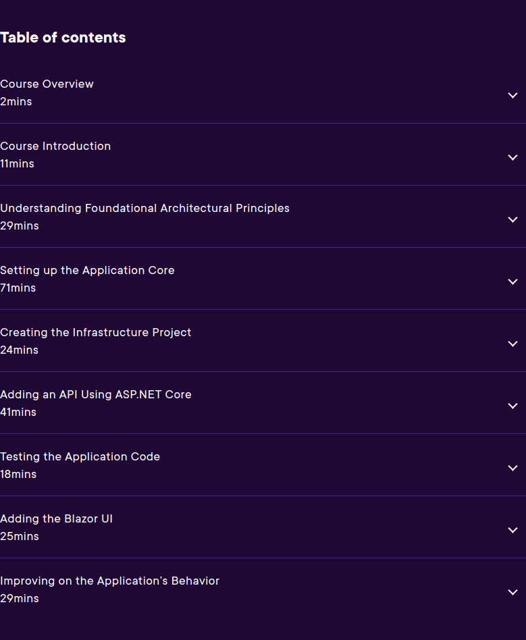
Task: Open the Course Introduction section title
Action: pyautogui.click(x=55, y=146)
